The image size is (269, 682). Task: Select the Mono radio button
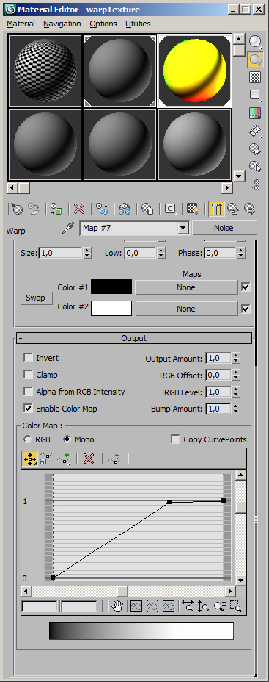coord(67,439)
